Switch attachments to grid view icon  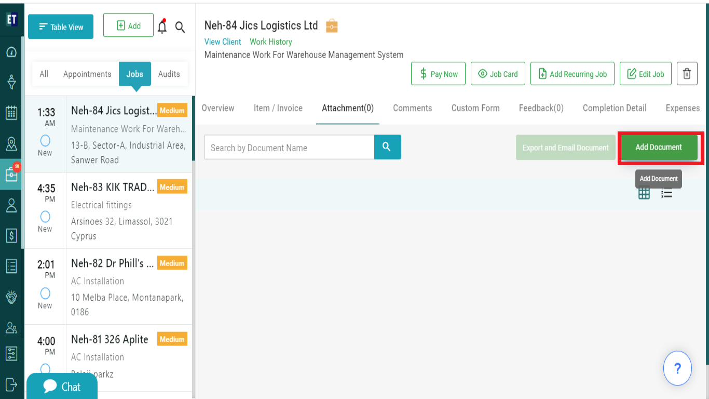coord(644,193)
